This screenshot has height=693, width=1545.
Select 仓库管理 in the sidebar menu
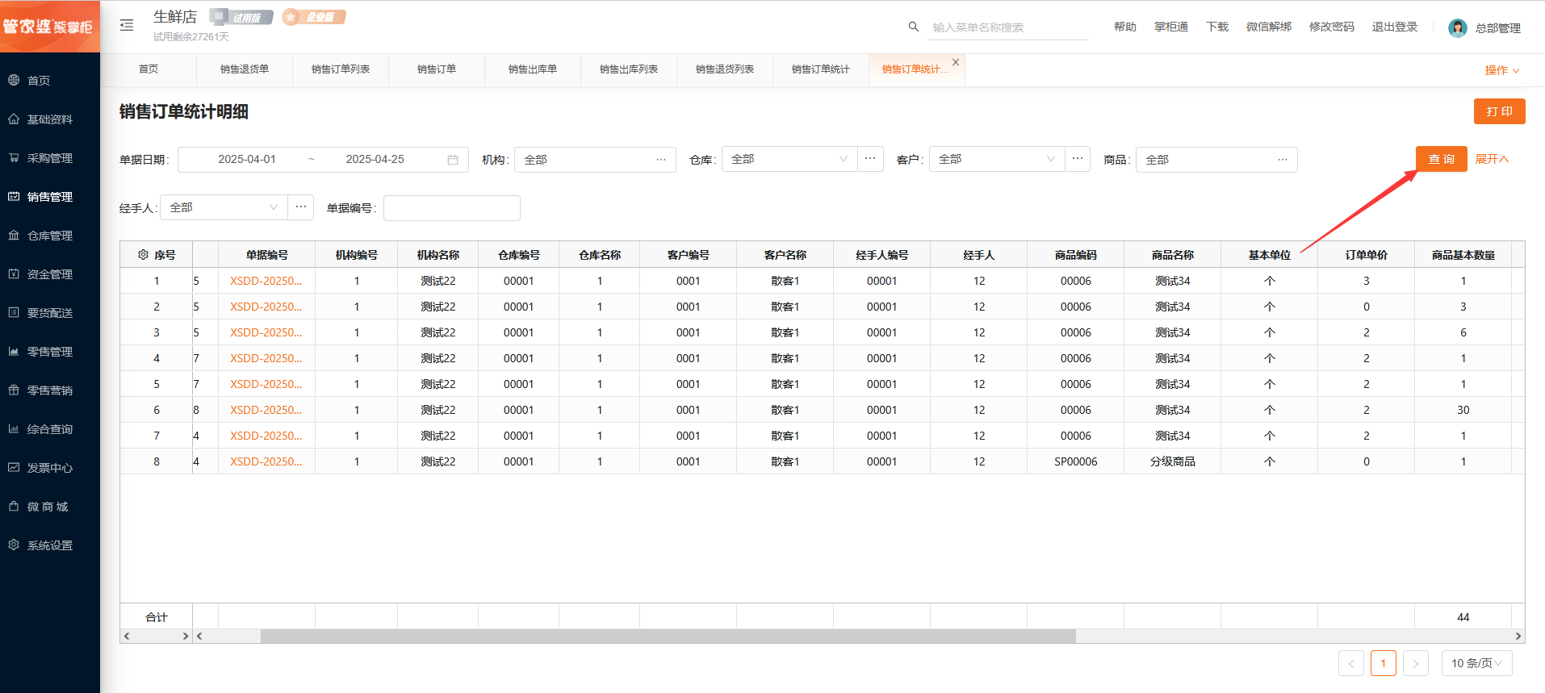coord(50,236)
